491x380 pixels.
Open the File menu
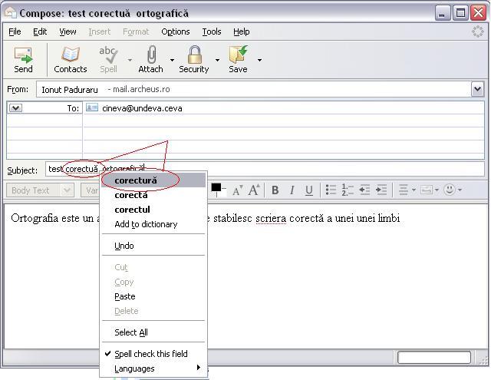click(15, 31)
